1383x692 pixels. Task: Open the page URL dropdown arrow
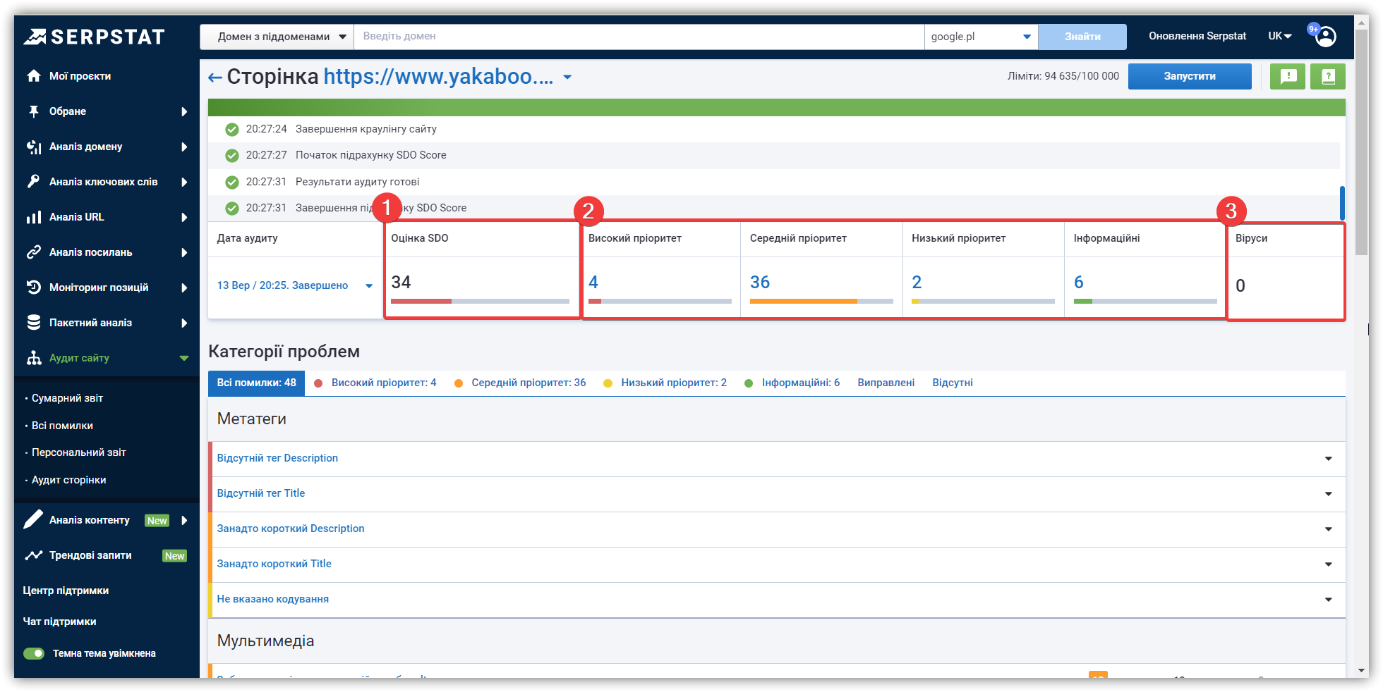[x=567, y=78]
